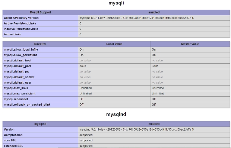
Task: Select the mysqli.allow_local_infile directive name
Action: [x=21, y=49]
